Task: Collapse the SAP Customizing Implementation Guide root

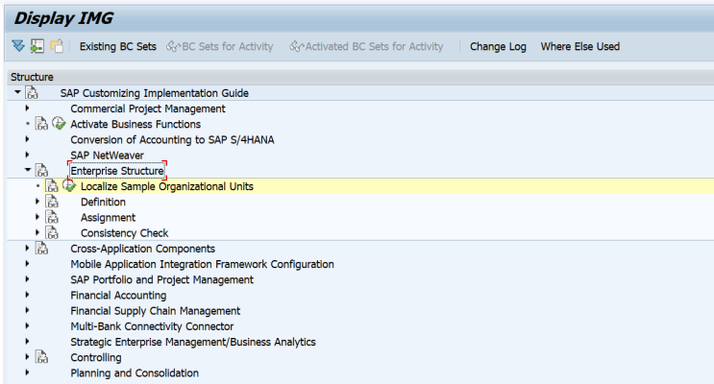Action: click(17, 92)
